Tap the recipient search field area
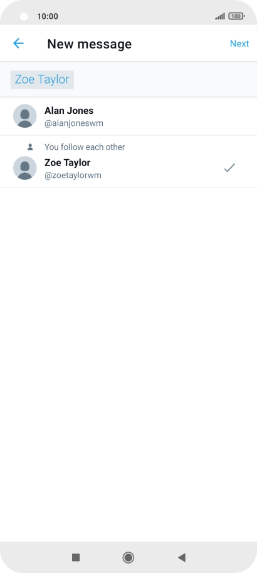This screenshot has width=257, height=573. pyautogui.click(x=128, y=80)
